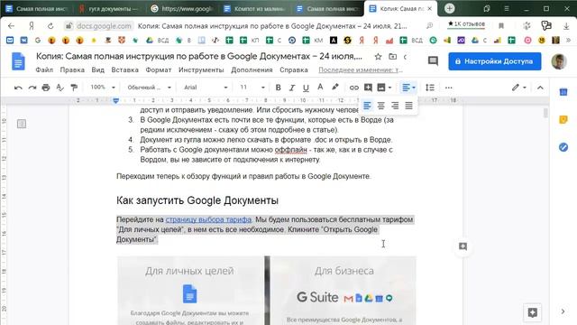Reload the page in browser
Screen dimensions: 577x325
50,26
